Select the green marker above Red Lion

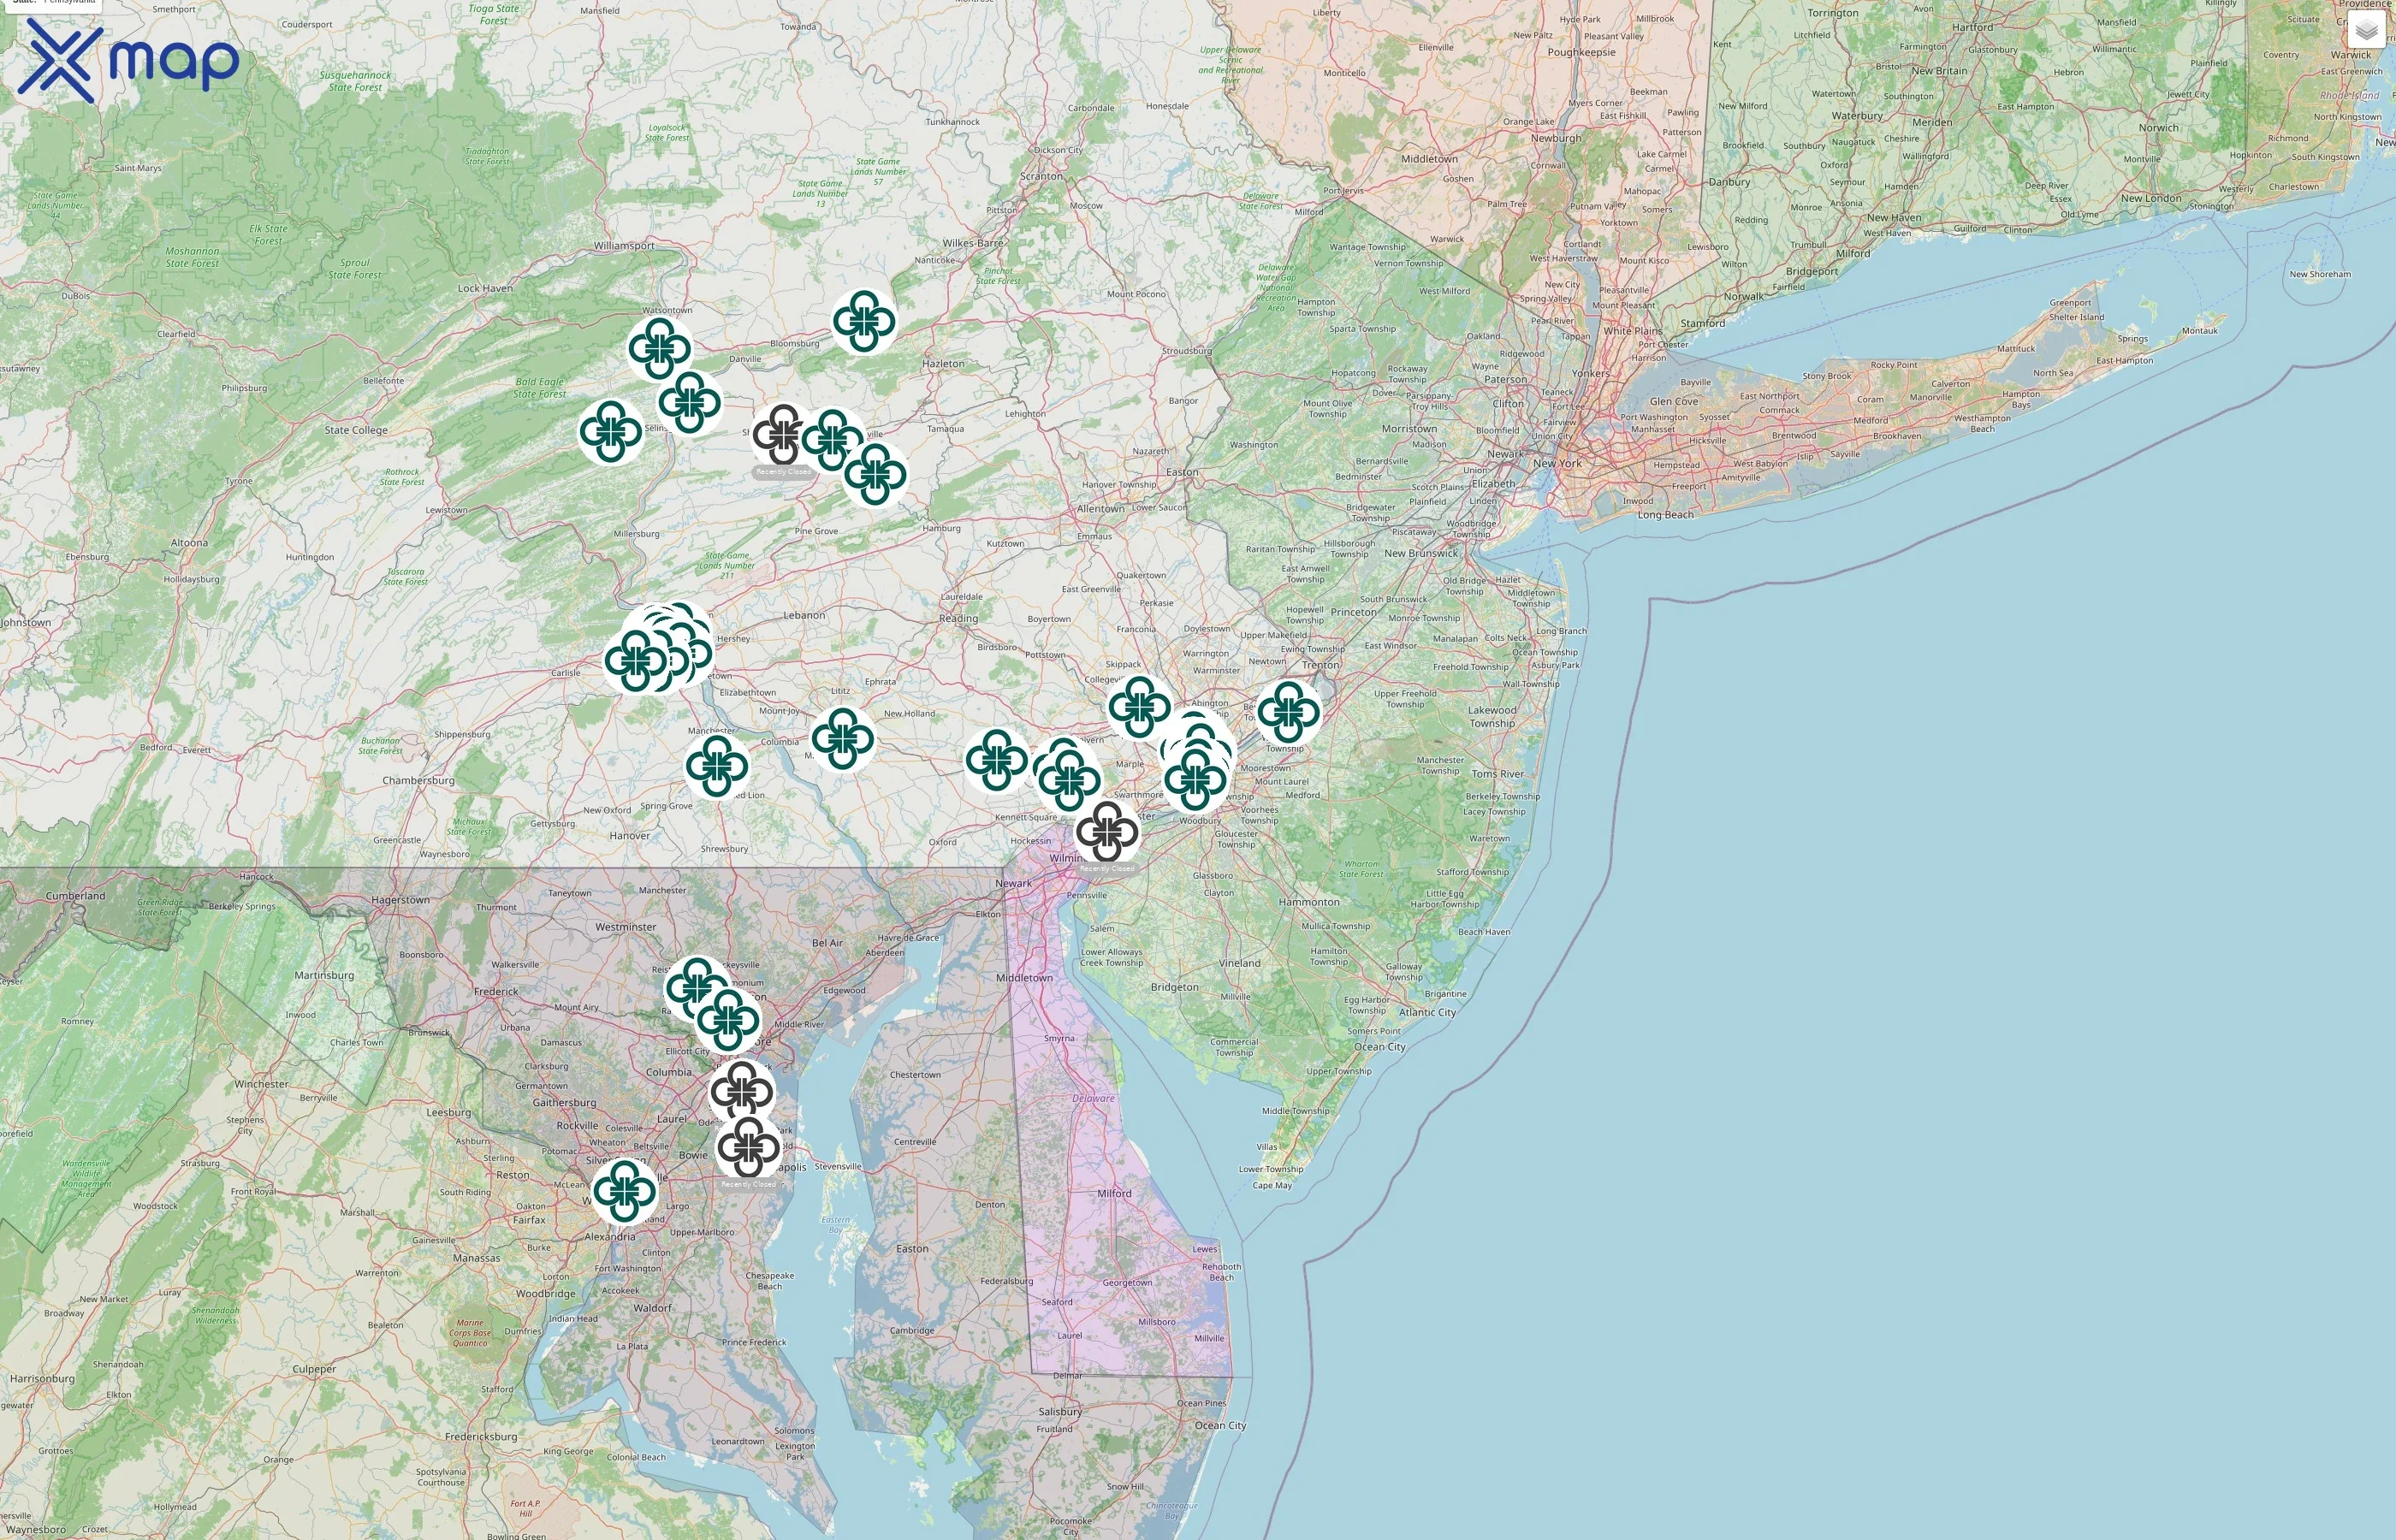[717, 766]
